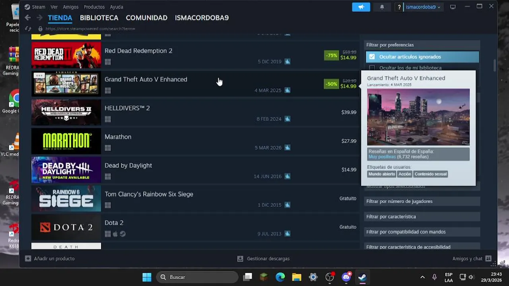This screenshot has width=509, height=286.
Task: Click Gestionar descargas
Action: [268, 259]
